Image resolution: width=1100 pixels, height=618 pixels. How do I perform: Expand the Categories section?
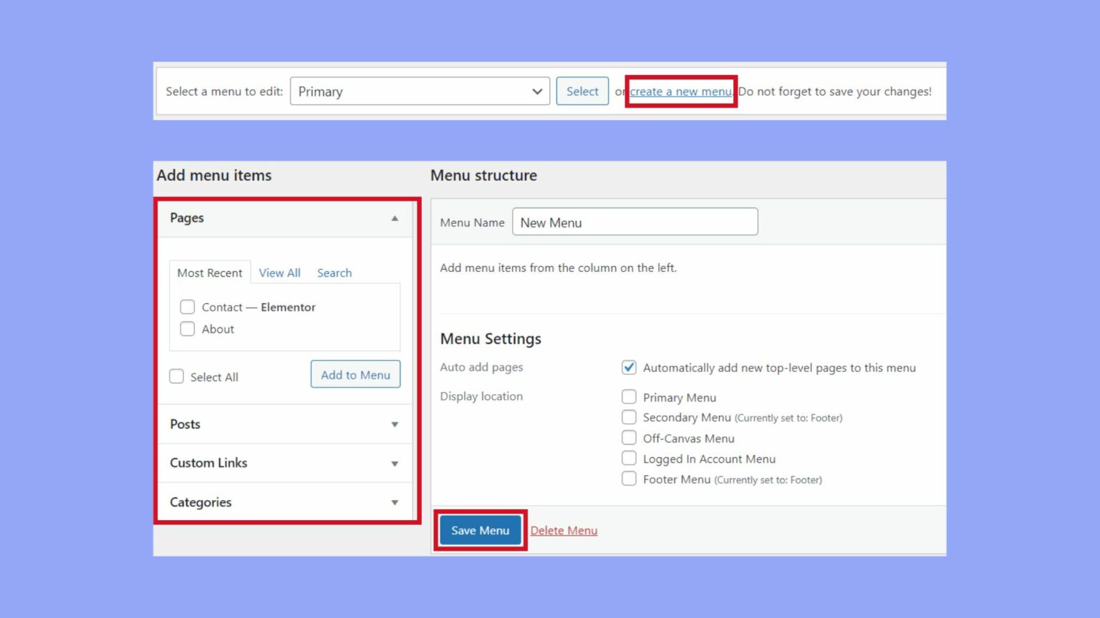tap(394, 501)
